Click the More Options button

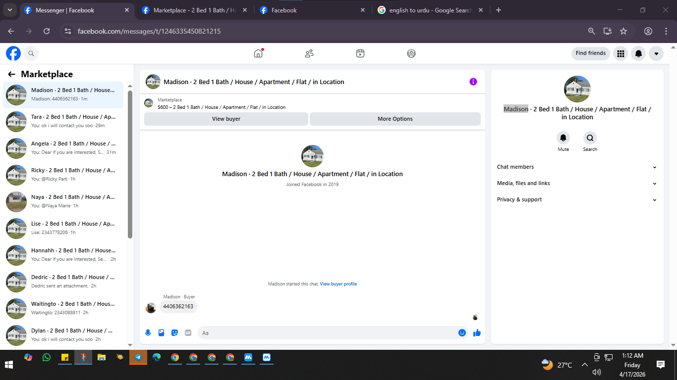coord(395,119)
